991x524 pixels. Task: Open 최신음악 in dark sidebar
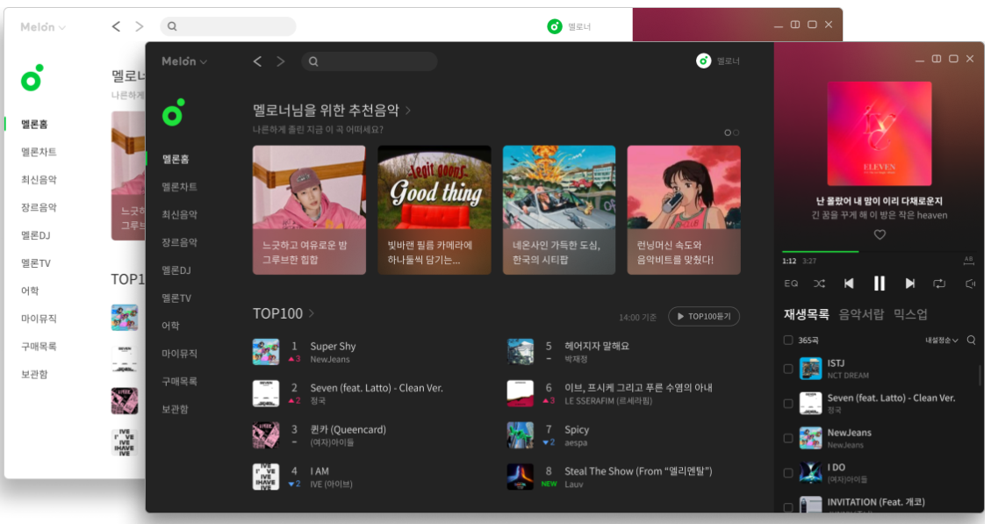pos(179,215)
